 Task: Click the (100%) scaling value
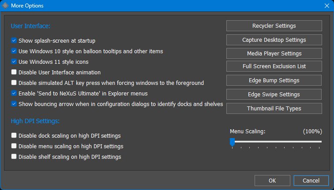pos(312,132)
